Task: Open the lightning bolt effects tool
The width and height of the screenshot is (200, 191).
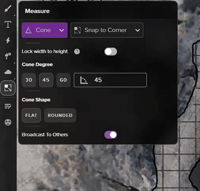Action: [x=8, y=40]
